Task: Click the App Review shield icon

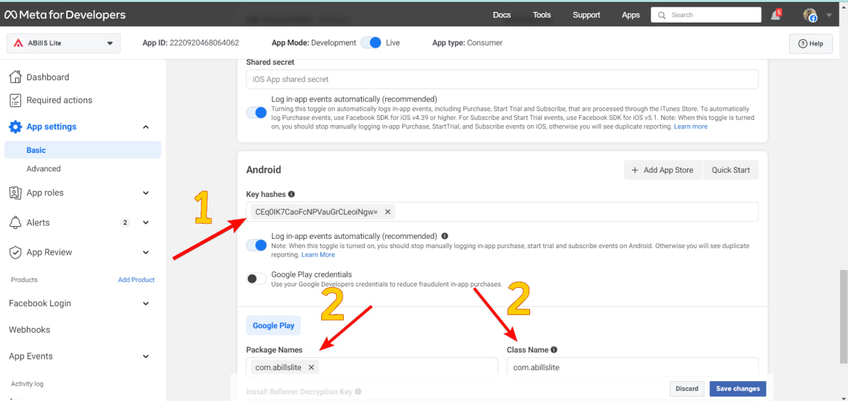Action: 15,253
